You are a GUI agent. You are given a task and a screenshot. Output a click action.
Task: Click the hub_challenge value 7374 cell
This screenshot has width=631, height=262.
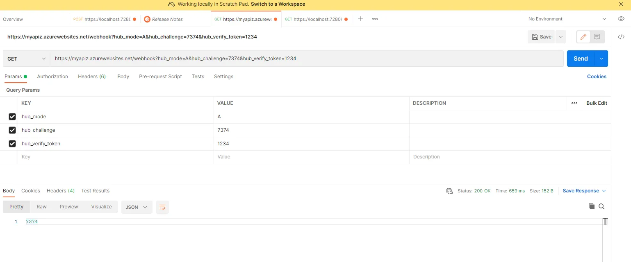[312, 130]
